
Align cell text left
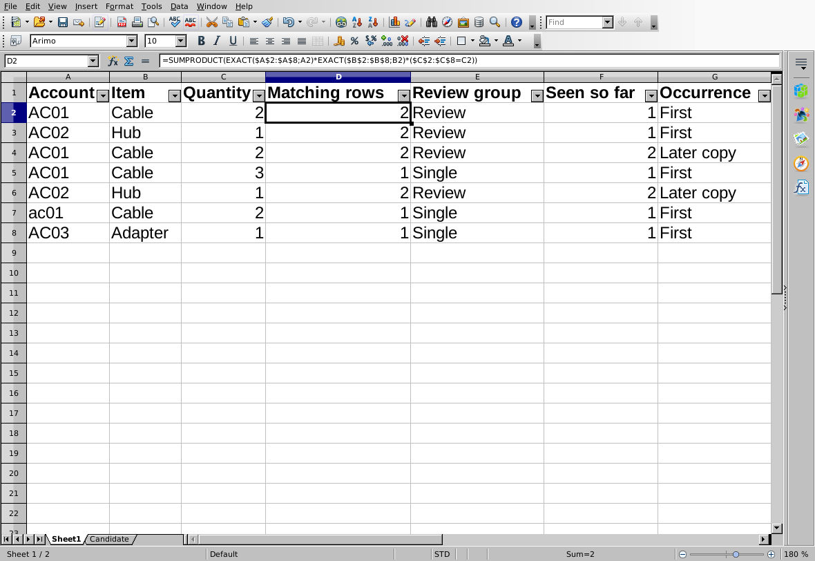click(254, 41)
